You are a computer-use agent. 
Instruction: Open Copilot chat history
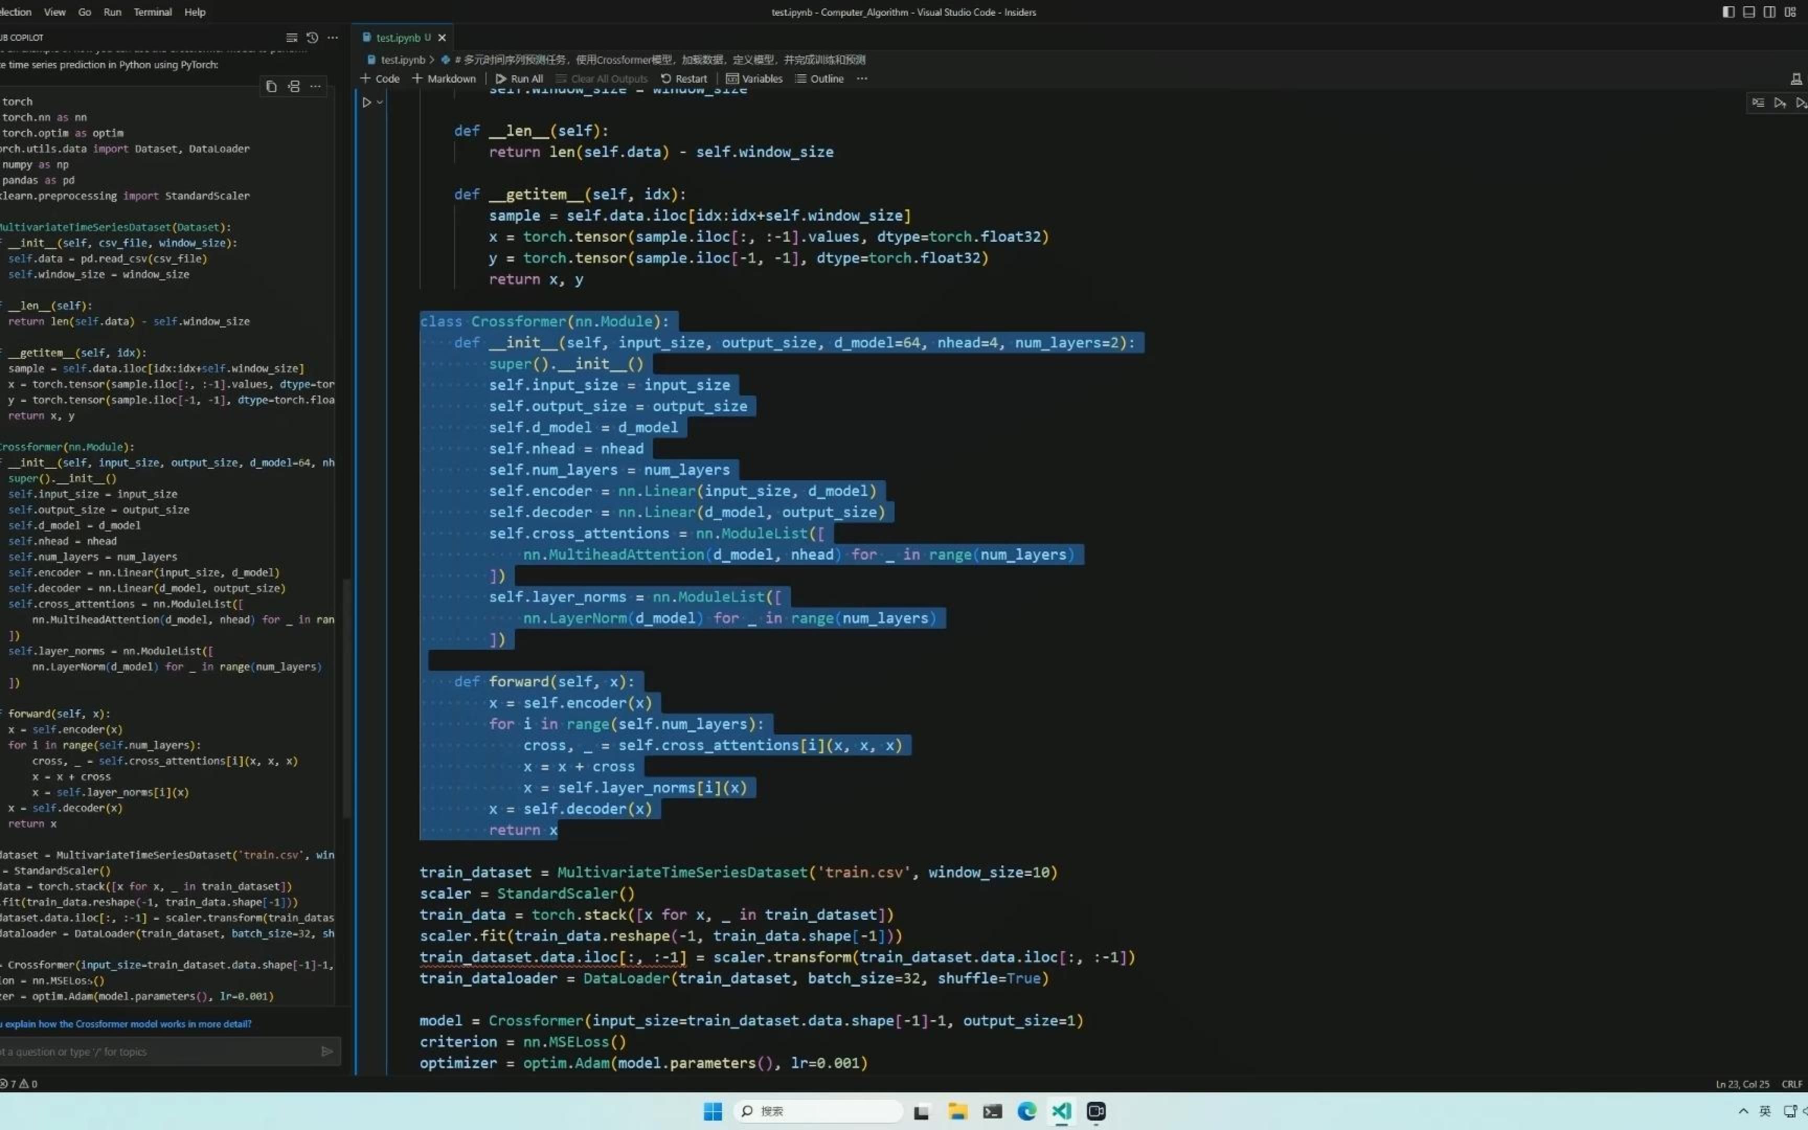pyautogui.click(x=312, y=37)
